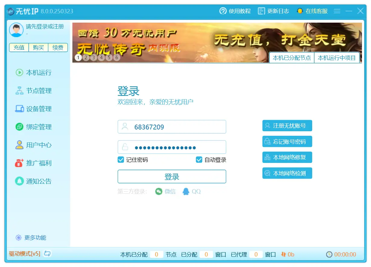Switch to 本机已分配节点 tab
371x267 pixels.
click(291, 58)
